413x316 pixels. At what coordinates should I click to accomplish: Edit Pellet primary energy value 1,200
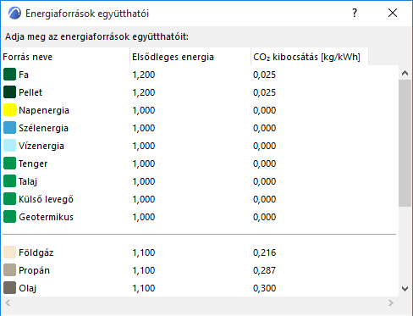(x=144, y=92)
